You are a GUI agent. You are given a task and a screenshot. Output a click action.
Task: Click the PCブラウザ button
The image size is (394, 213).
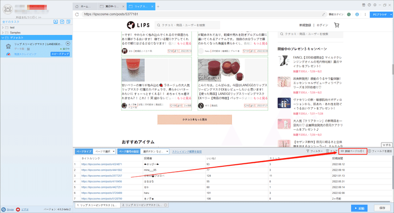380,15
